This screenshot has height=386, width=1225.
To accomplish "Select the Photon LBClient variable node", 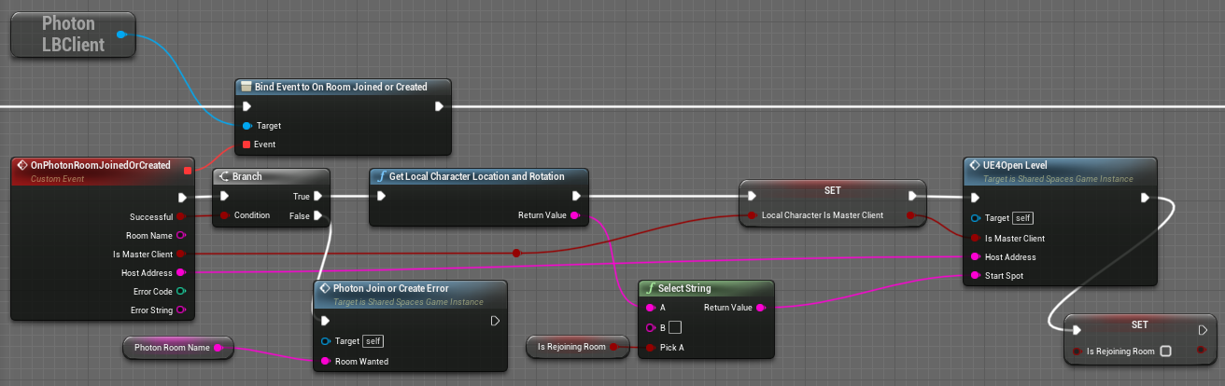I will point(73,35).
